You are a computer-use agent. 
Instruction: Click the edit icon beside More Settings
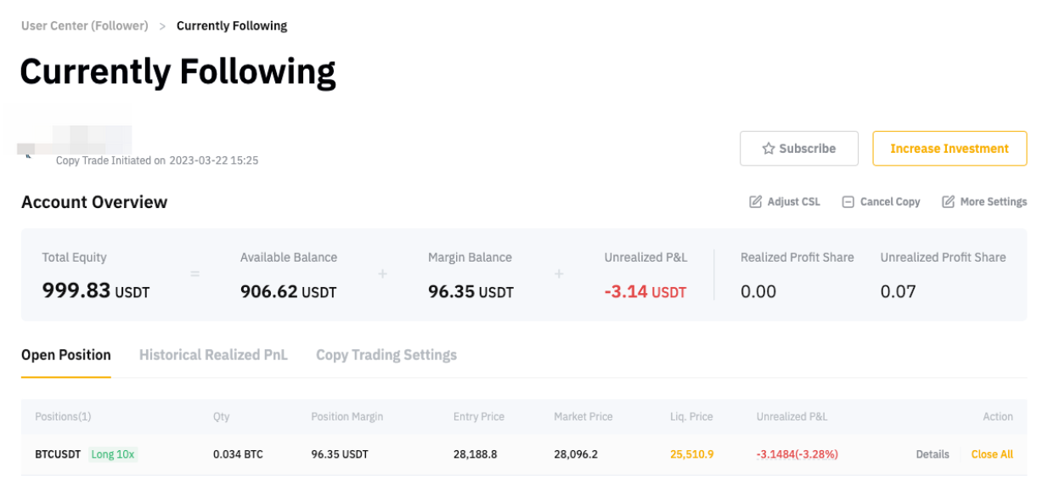pos(948,202)
